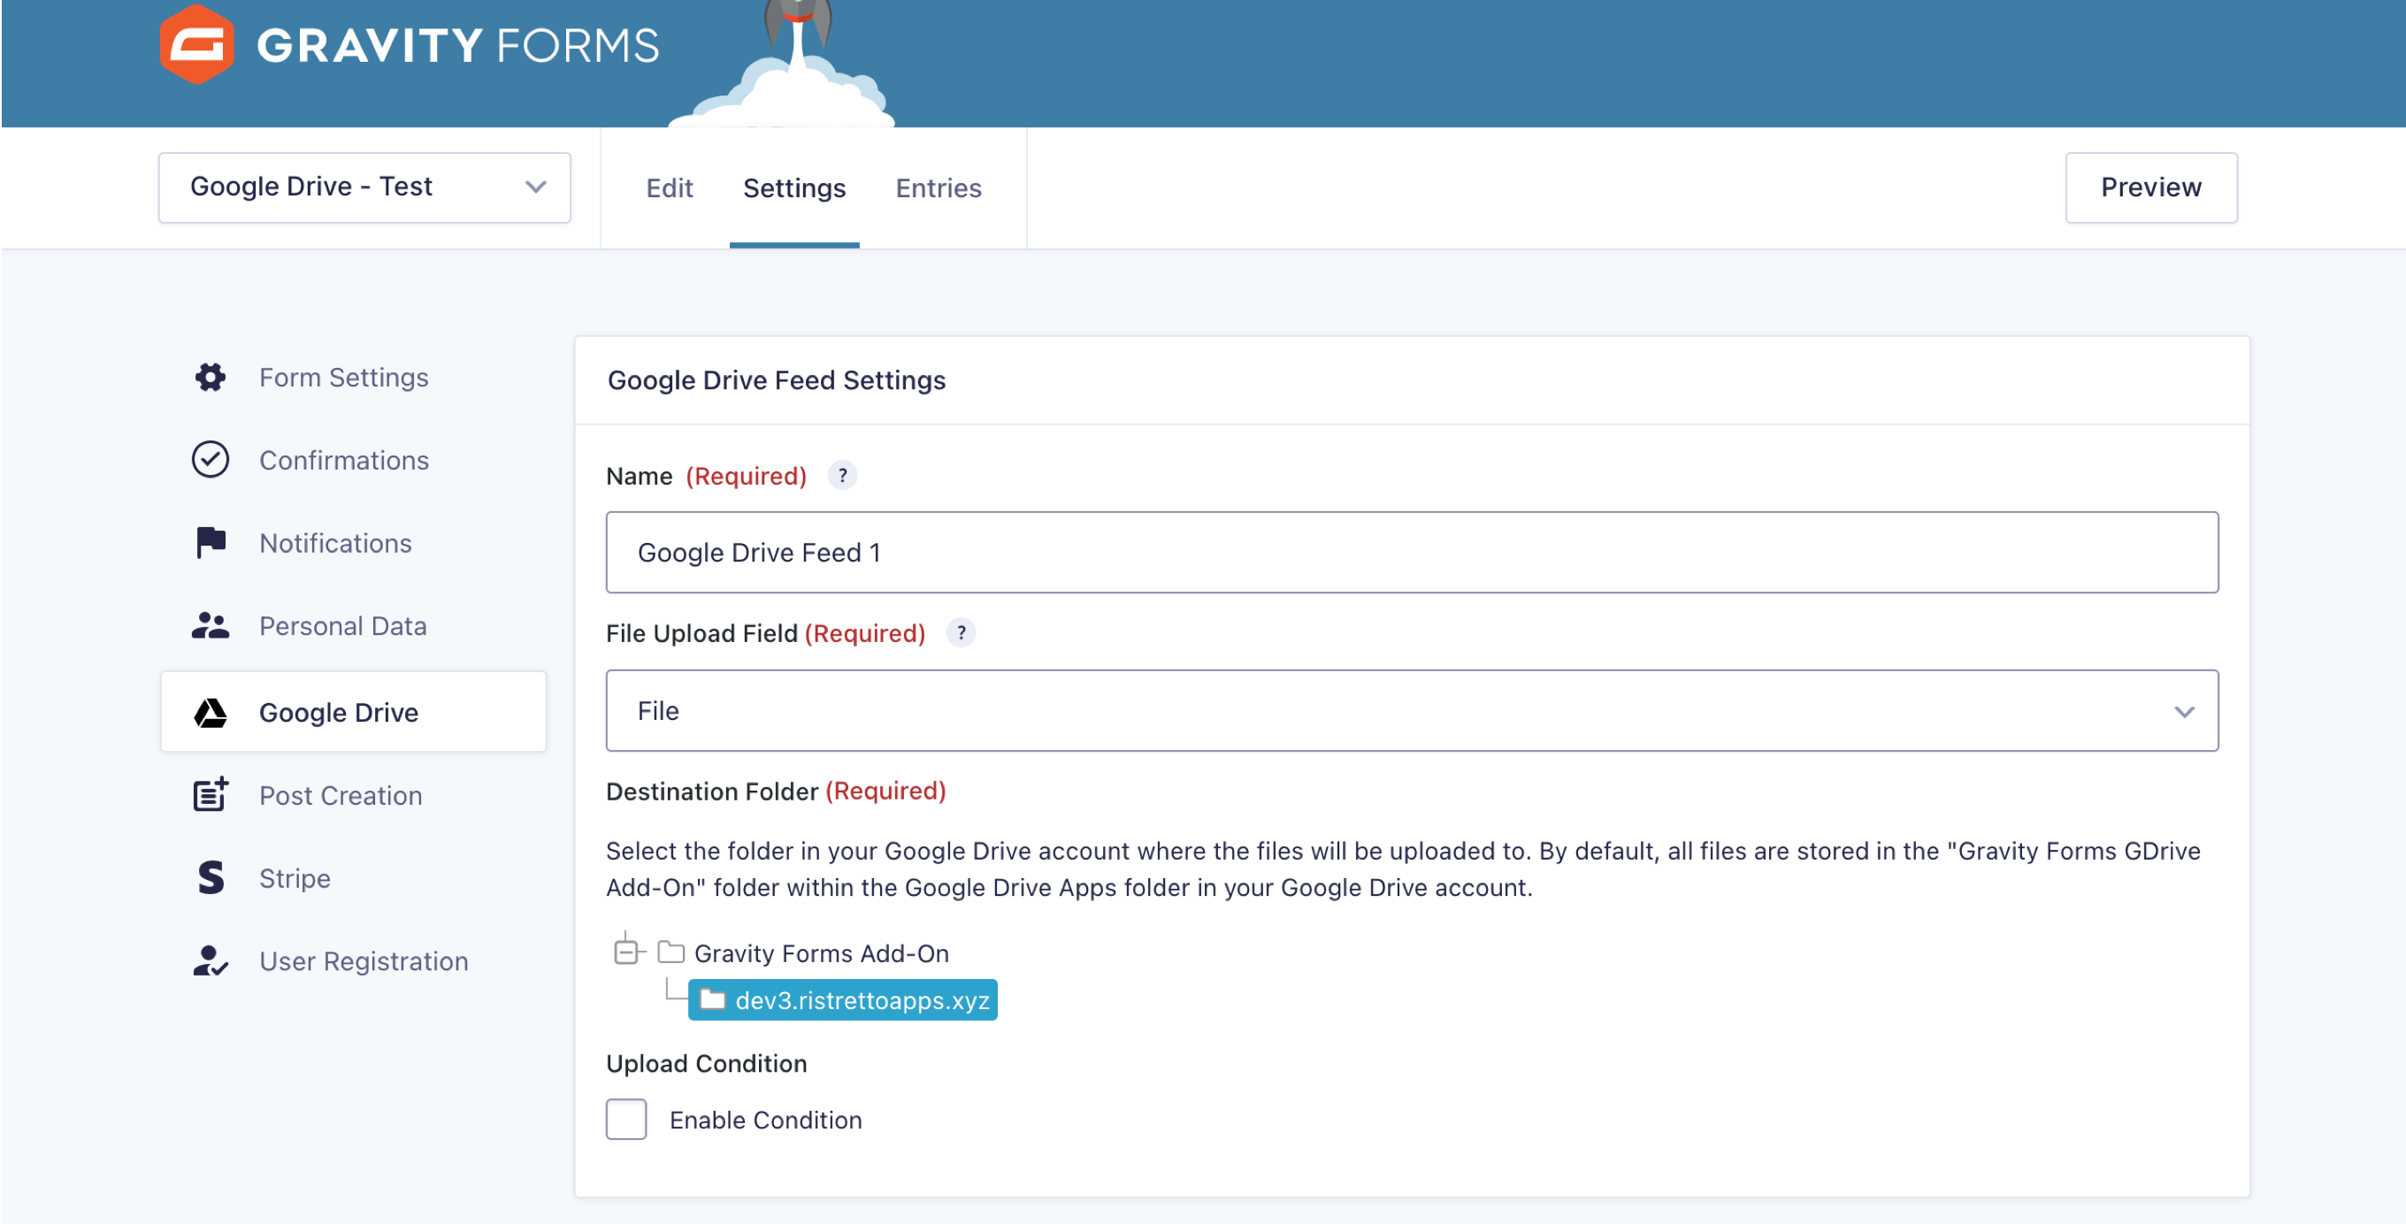Image resolution: width=2406 pixels, height=1224 pixels.
Task: Enable the upload condition checkbox
Action: click(625, 1120)
